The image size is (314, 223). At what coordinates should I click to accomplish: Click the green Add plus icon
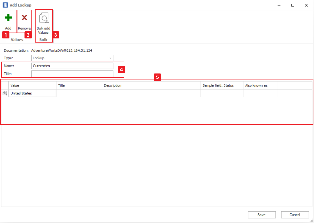8,18
